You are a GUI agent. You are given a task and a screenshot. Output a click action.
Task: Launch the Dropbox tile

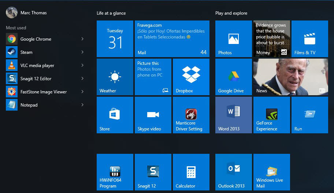click(x=191, y=77)
